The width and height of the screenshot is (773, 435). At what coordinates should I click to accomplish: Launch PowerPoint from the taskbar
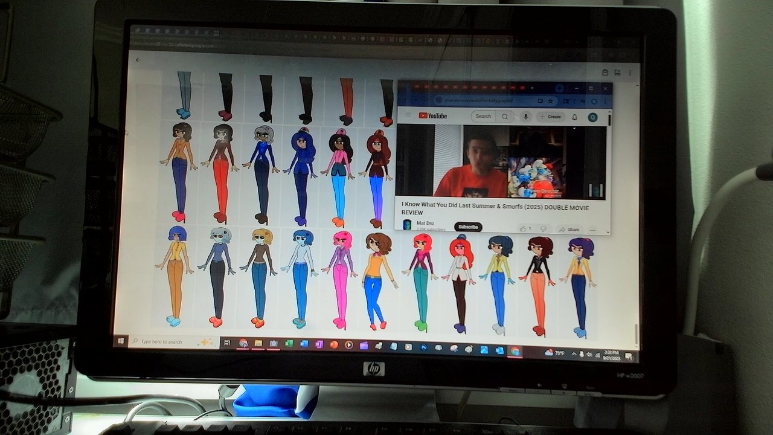333,345
